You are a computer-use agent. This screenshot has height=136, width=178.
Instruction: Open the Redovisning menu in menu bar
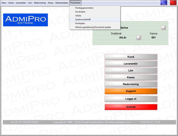pyautogui.click(x=40, y=3)
